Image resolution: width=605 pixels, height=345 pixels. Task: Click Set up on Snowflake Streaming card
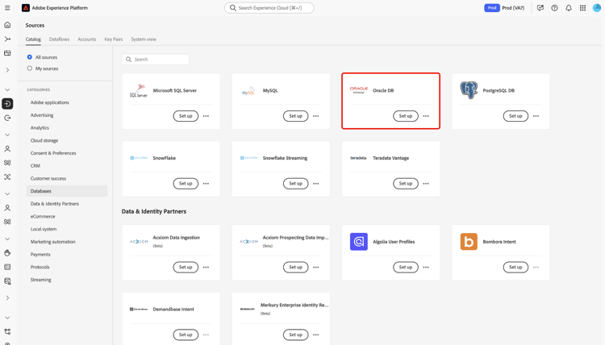click(x=295, y=184)
